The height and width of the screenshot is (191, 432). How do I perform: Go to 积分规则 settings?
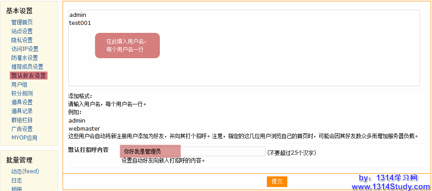pos(22,93)
